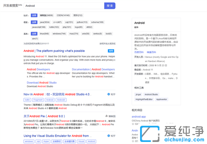Screen dimensions: 207x144
Task: Select the windows(744) system filter
Action: pos(59,34)
